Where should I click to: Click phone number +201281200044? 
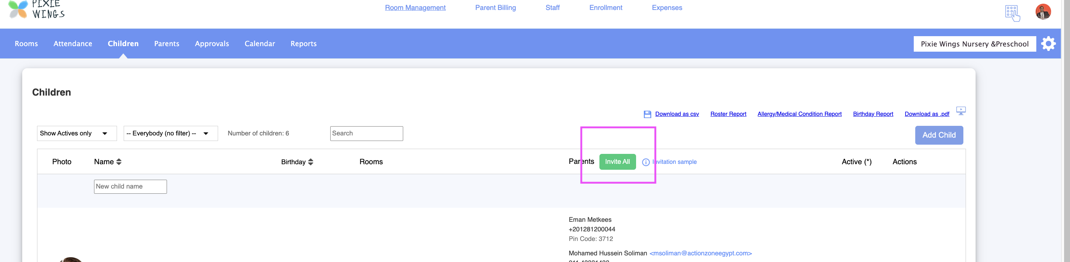coord(592,229)
